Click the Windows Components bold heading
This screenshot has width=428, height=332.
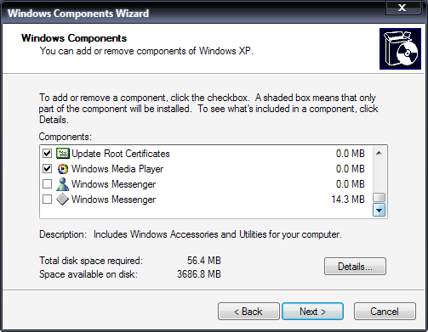tap(74, 38)
